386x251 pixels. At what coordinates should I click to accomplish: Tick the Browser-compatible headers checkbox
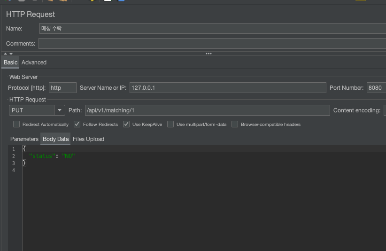235,124
